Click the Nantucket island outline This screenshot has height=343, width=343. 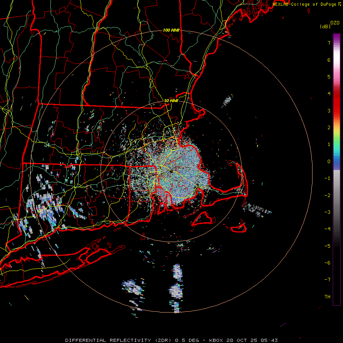coord(239,227)
